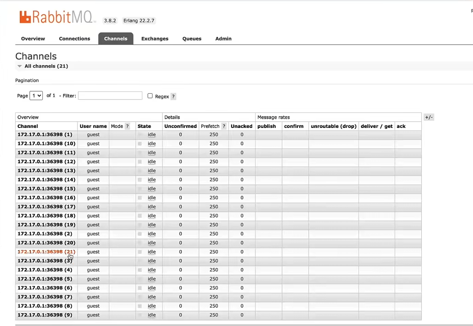Open channel 172.17.0.1:36398 (2)

click(x=45, y=234)
